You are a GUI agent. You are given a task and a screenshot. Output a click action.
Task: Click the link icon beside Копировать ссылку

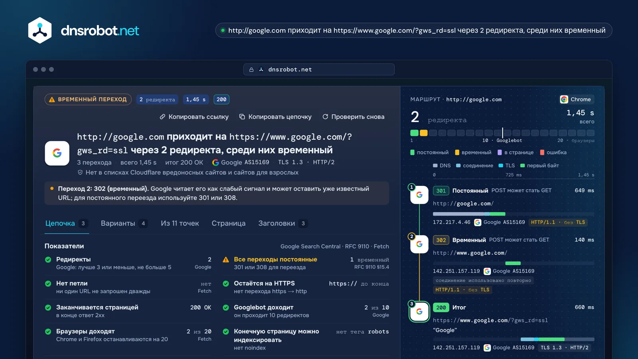[163, 117]
